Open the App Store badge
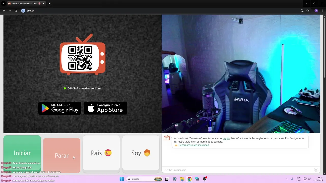 pos(105,108)
